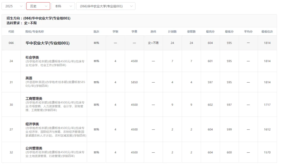Click the 选科要求: 史+不限 line
The image size is (281, 164).
coord(22,23)
